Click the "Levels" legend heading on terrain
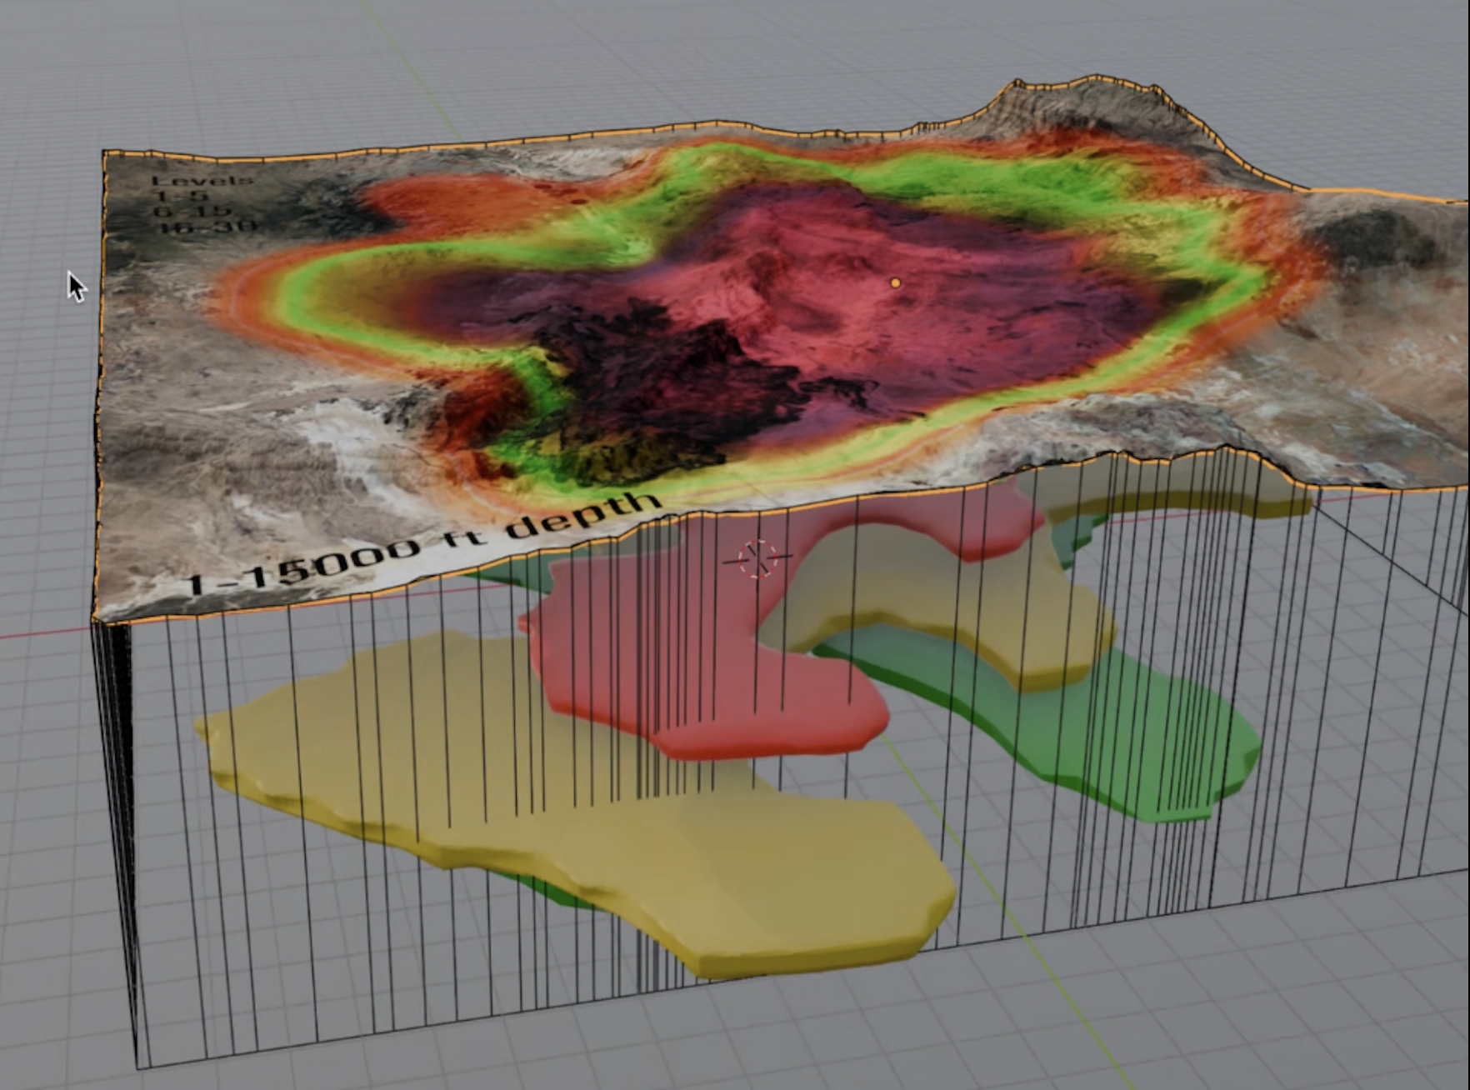The width and height of the screenshot is (1470, 1090). point(202,181)
